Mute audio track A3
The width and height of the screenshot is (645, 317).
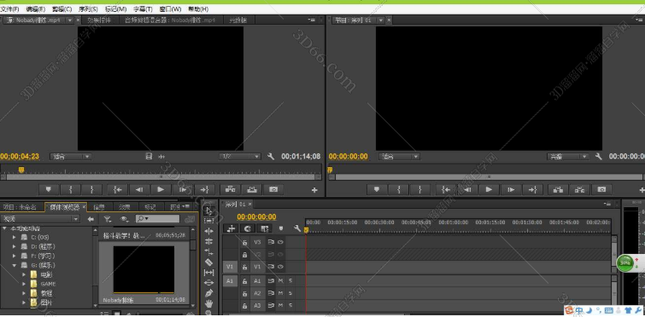click(x=280, y=306)
